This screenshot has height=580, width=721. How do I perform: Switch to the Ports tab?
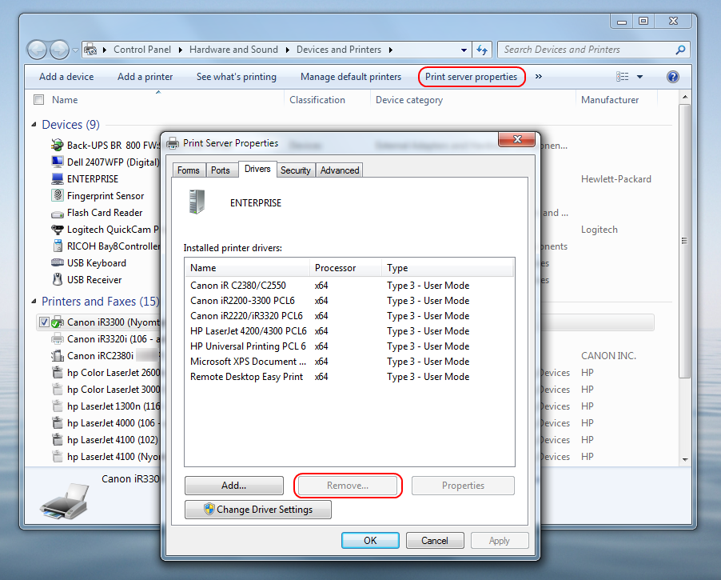[221, 170]
